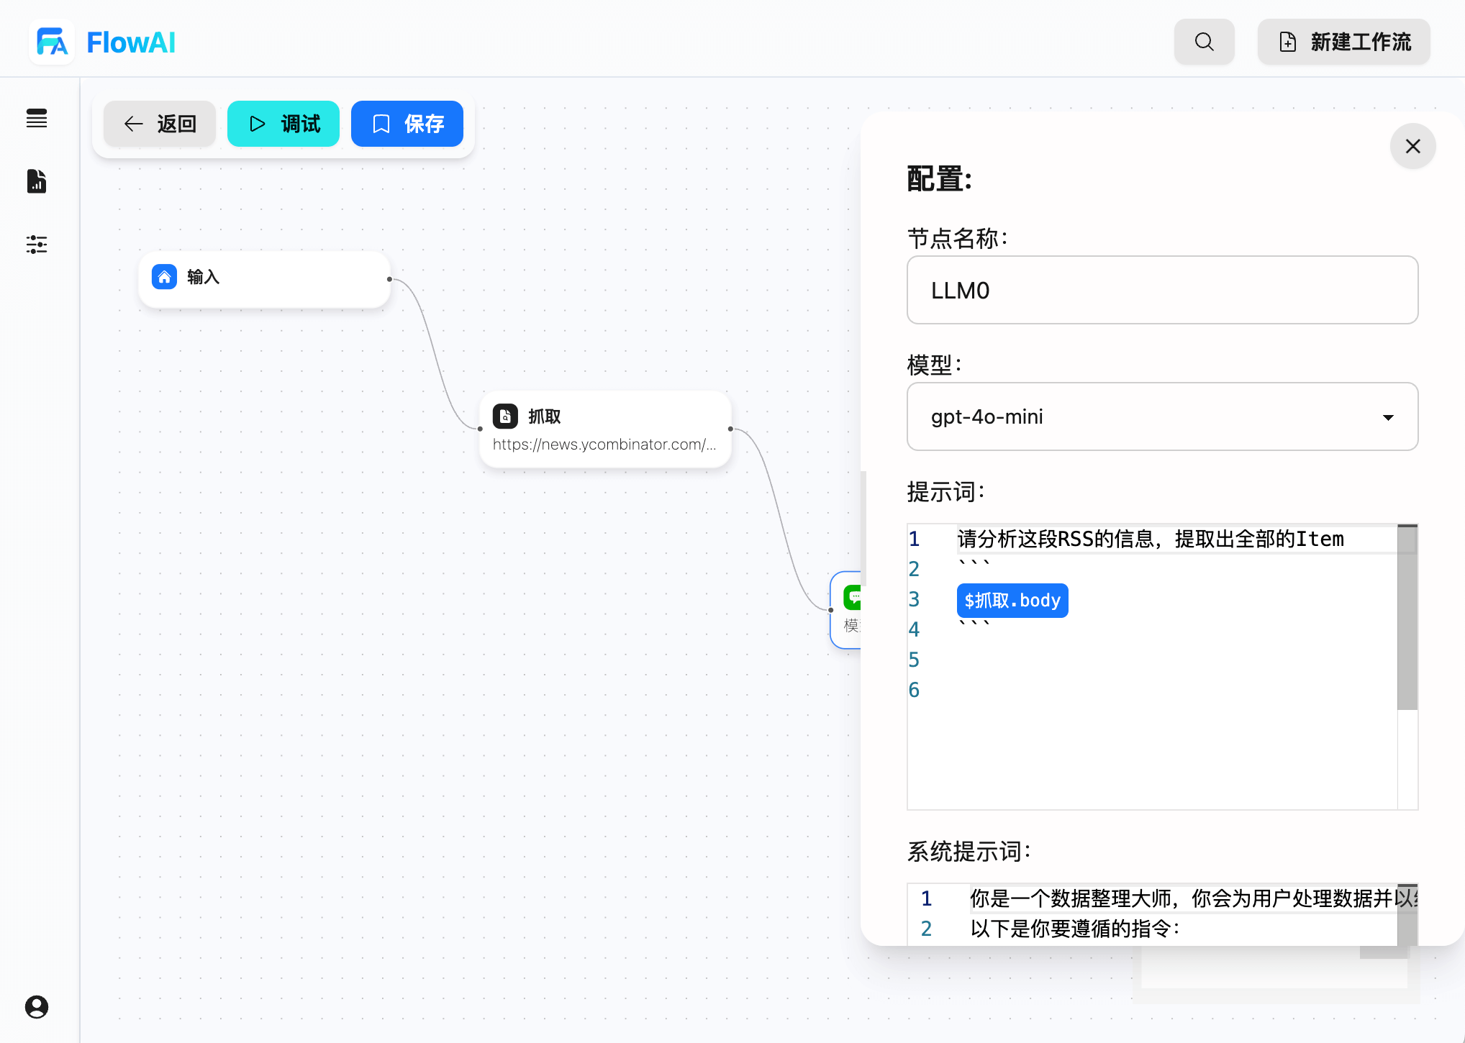The height and width of the screenshot is (1043, 1465).
Task: Click the FlowAI logo icon
Action: pyautogui.click(x=52, y=42)
